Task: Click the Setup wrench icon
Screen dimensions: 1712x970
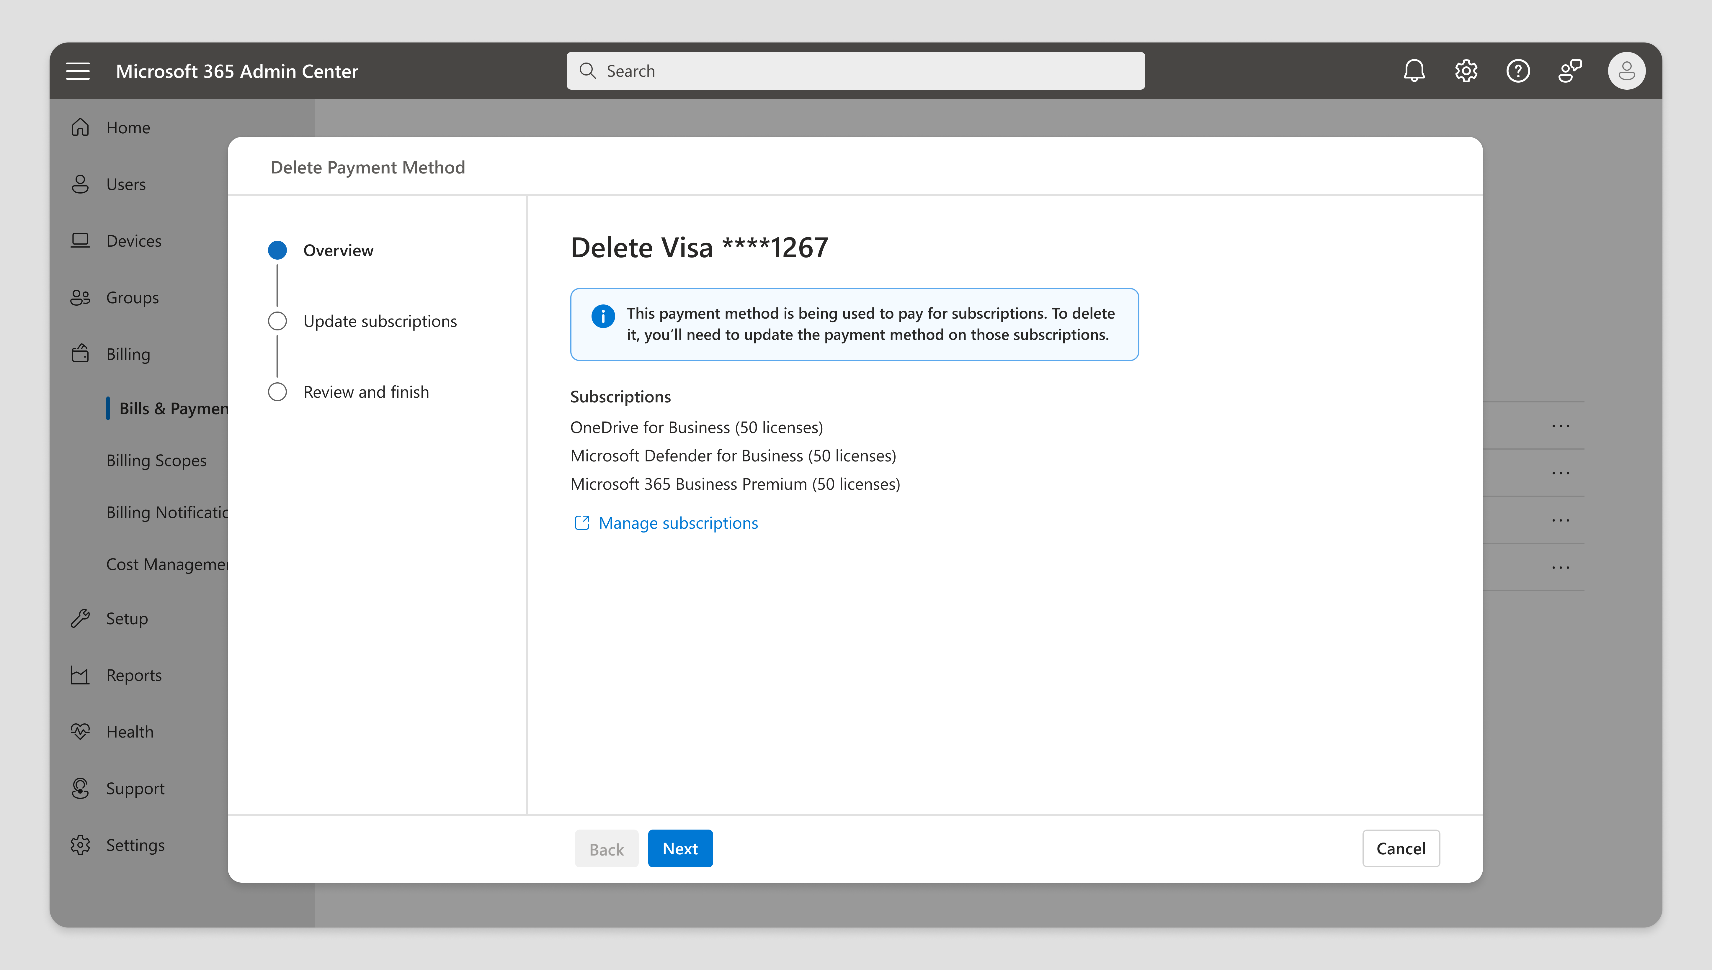Action: [x=80, y=618]
